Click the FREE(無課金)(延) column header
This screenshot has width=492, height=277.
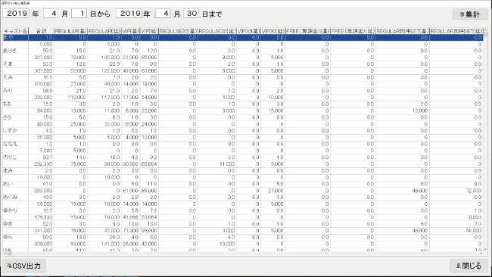353,31
